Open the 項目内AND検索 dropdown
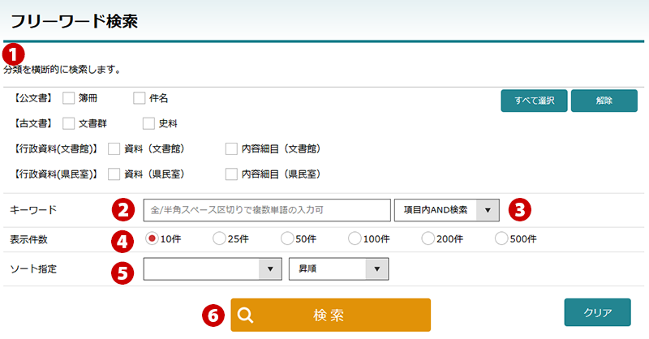649x339 pixels. coord(447,210)
